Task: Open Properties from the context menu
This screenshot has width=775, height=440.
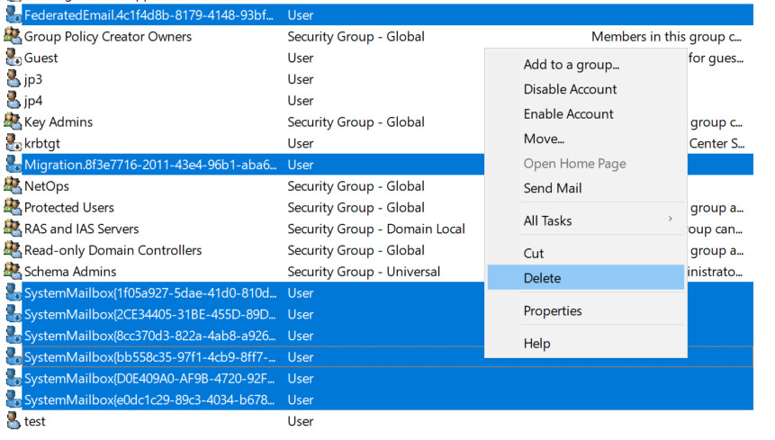Action: [x=553, y=311]
